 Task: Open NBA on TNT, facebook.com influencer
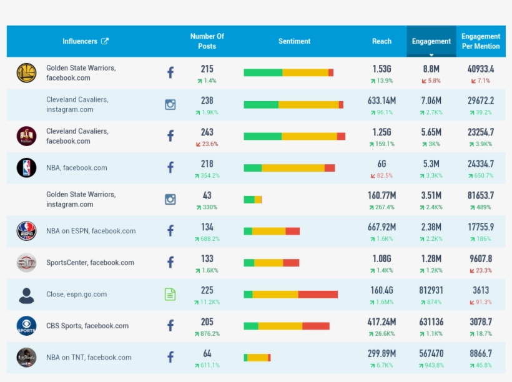pyautogui.click(x=89, y=358)
